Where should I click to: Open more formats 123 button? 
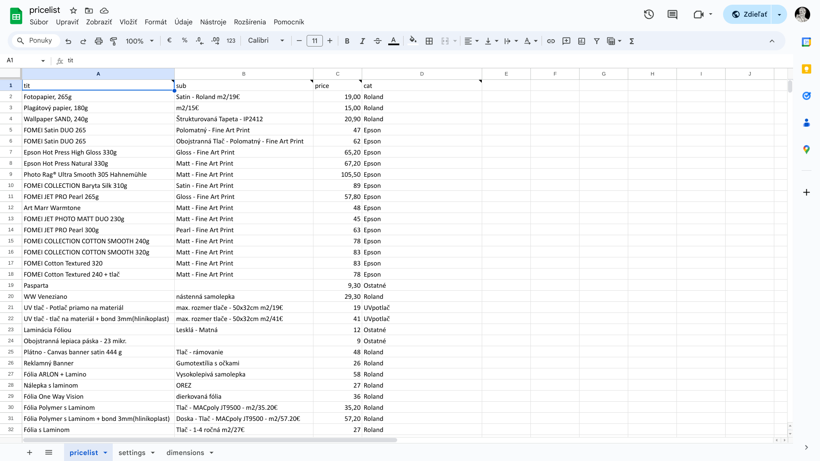coord(231,41)
